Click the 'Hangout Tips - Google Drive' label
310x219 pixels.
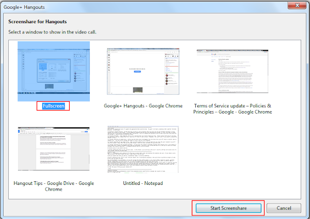click(54, 186)
